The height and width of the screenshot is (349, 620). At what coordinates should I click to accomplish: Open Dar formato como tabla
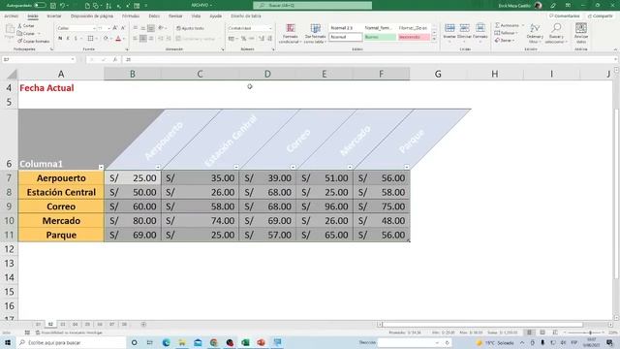coord(315,34)
